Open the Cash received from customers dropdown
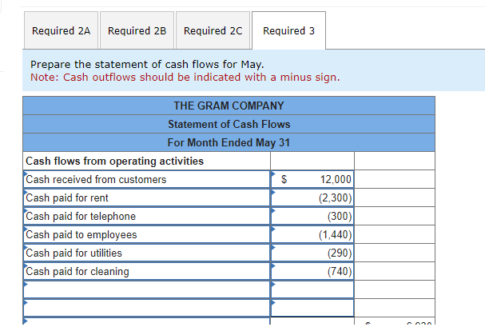The height and width of the screenshot is (327, 485). pyautogui.click(x=146, y=179)
